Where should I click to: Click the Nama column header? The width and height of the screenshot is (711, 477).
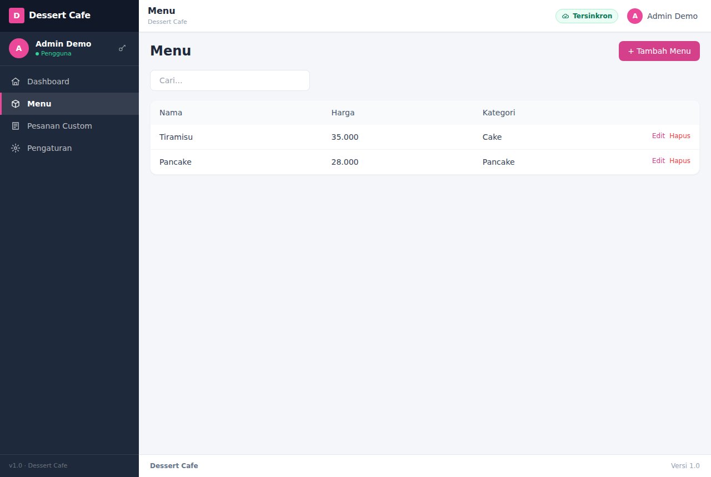click(171, 113)
